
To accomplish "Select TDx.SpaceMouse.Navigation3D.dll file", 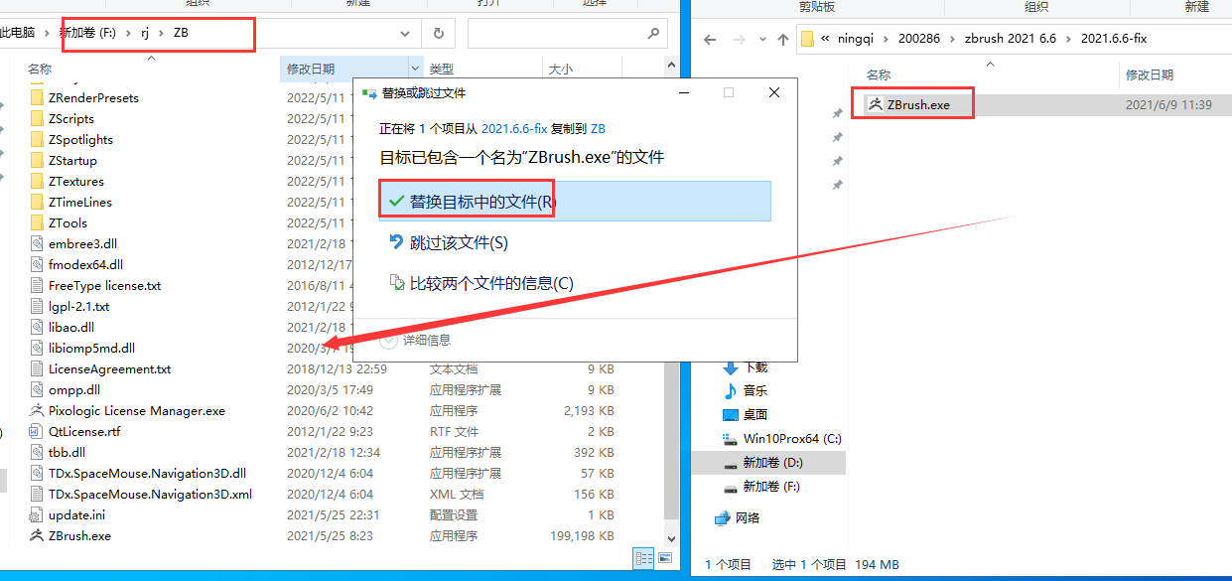I will coord(147,473).
